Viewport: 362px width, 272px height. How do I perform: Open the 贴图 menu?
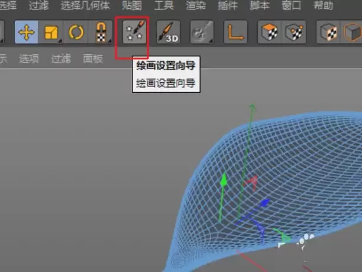[130, 7]
